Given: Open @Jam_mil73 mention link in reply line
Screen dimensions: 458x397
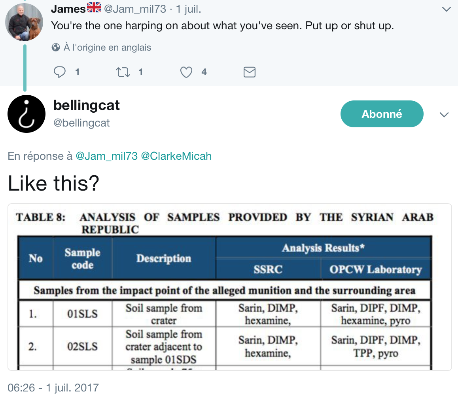Looking at the screenshot, I should [107, 156].
